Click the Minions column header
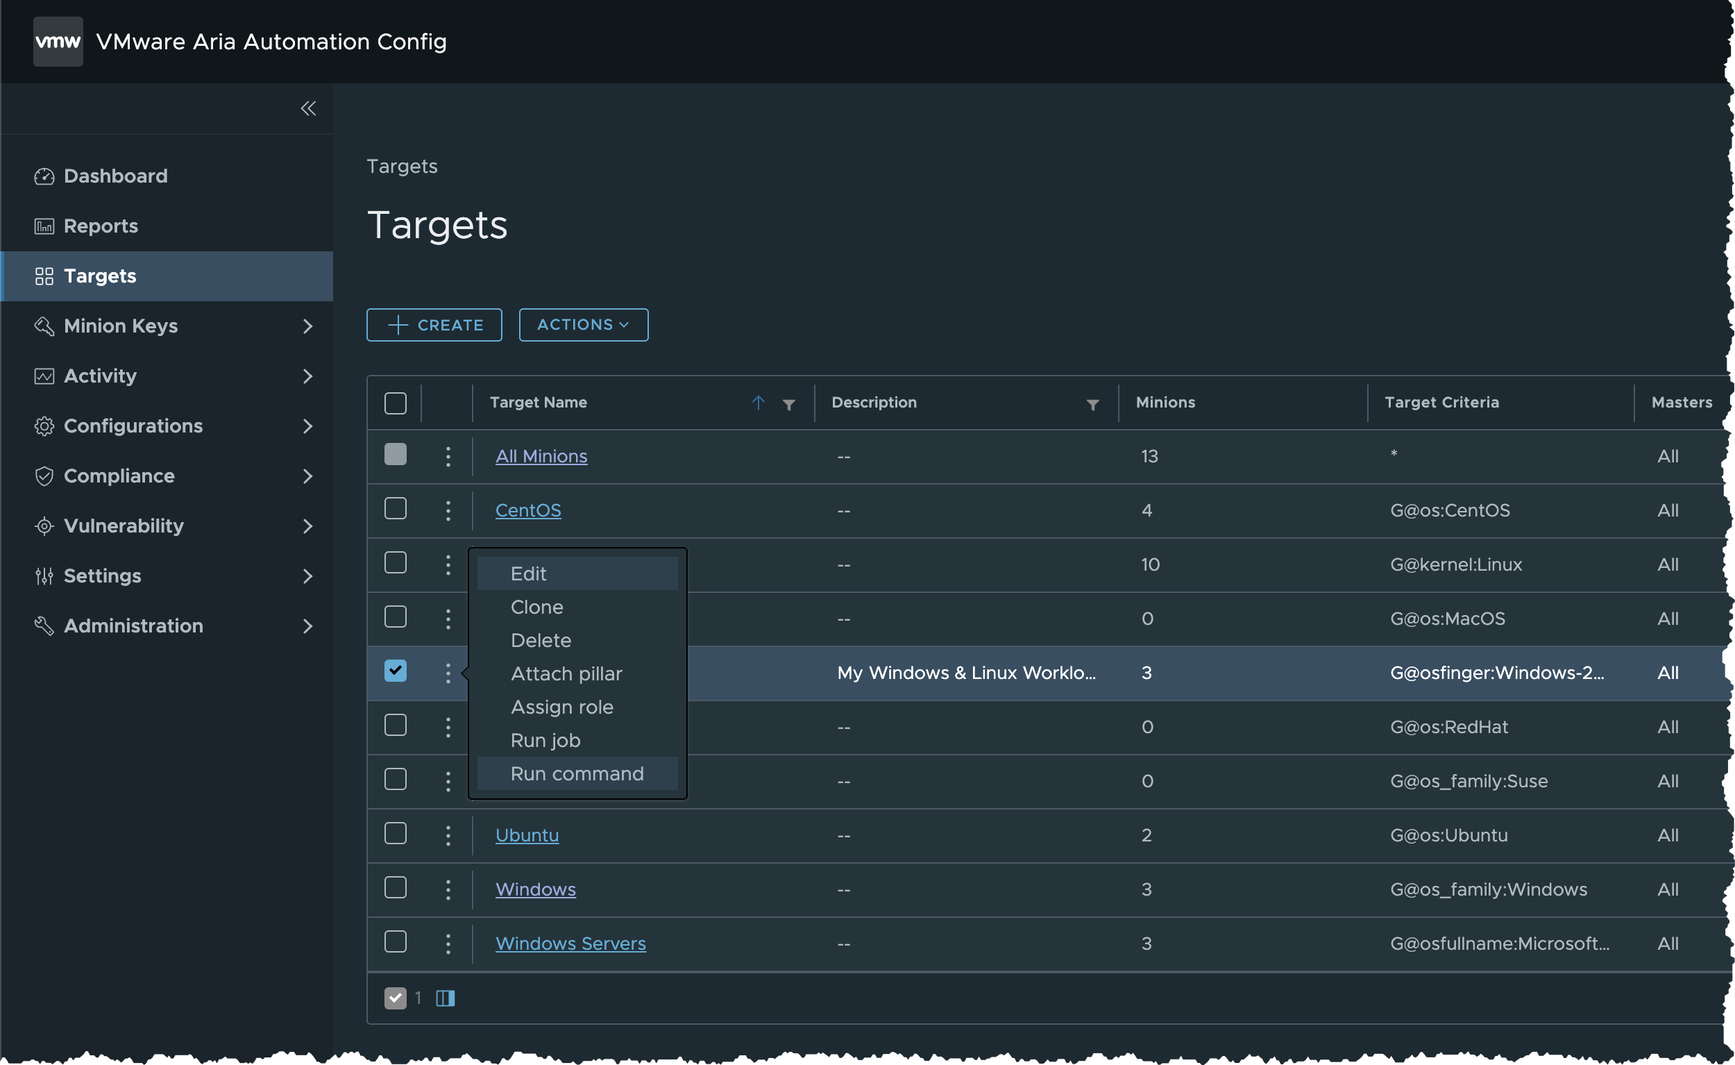This screenshot has height=1065, width=1735. click(x=1165, y=402)
